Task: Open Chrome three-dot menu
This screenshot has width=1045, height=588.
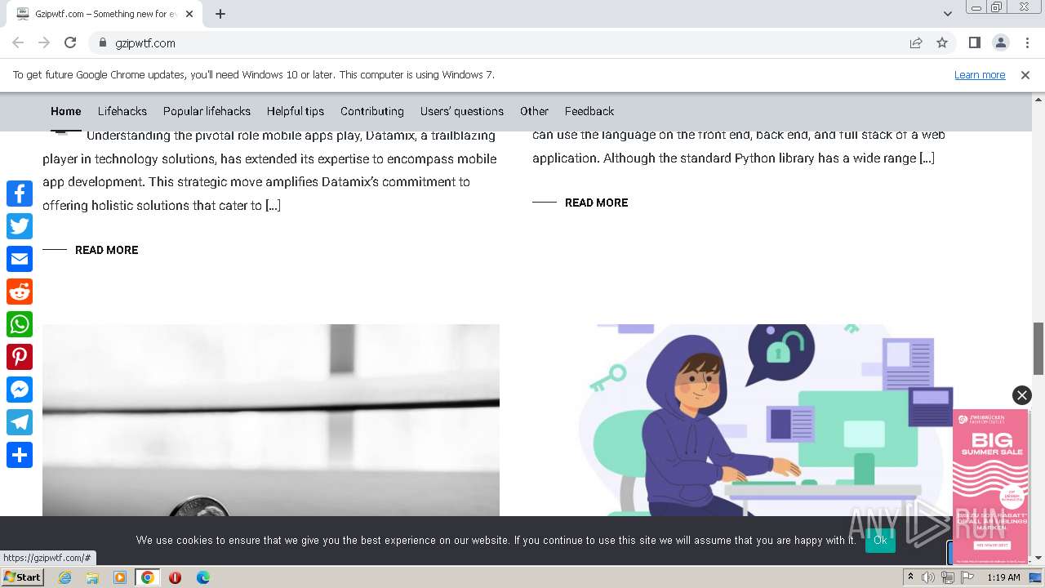Action: pos(1026,42)
